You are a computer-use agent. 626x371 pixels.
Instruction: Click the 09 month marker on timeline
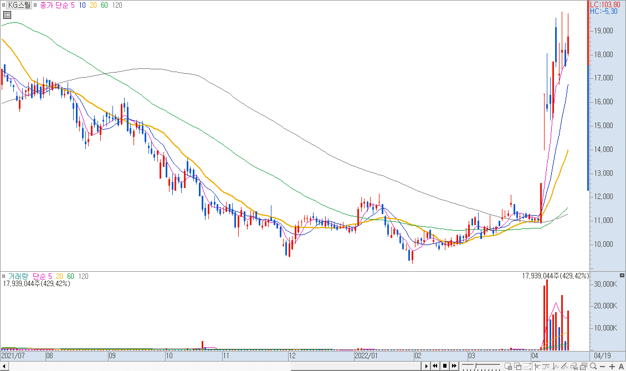click(112, 356)
